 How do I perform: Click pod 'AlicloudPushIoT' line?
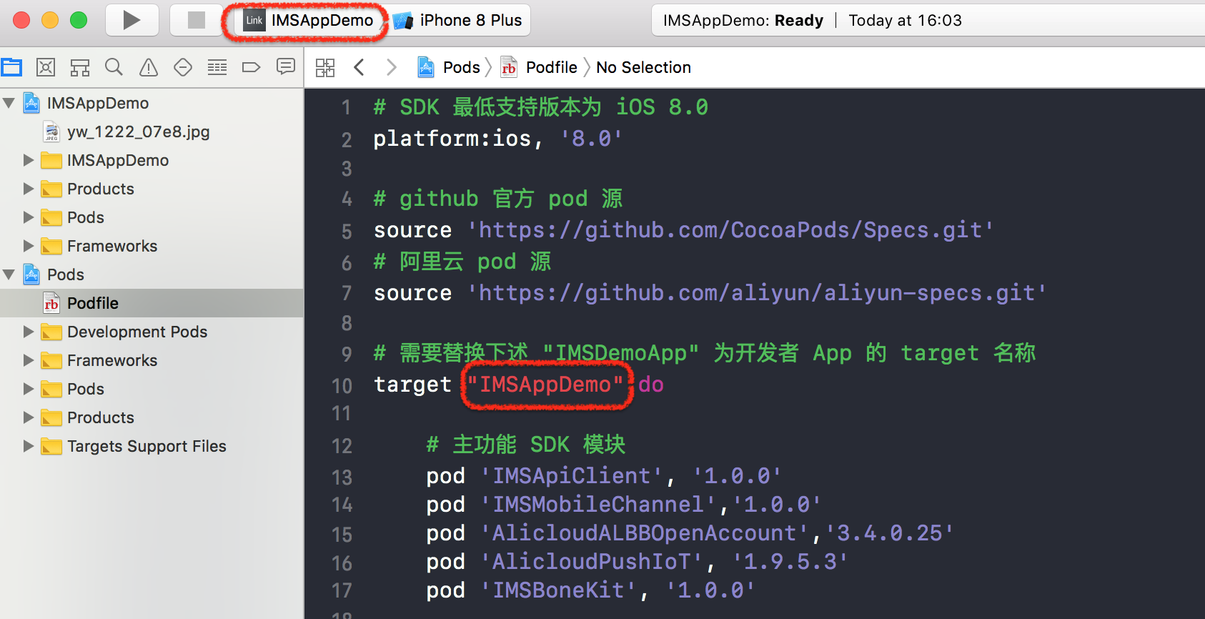[x=637, y=562]
